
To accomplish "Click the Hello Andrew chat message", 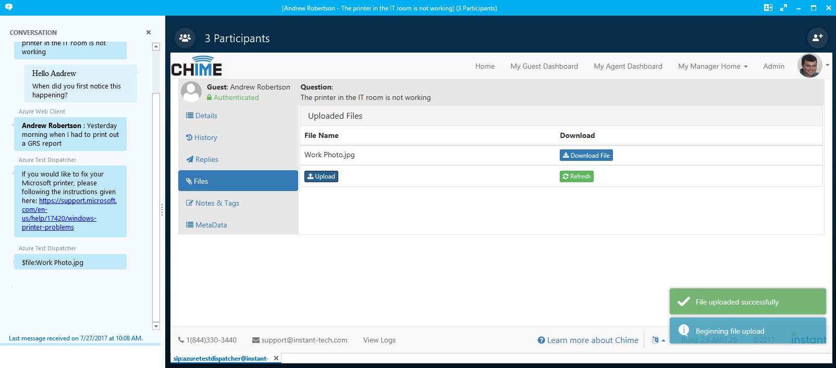I will (81, 83).
